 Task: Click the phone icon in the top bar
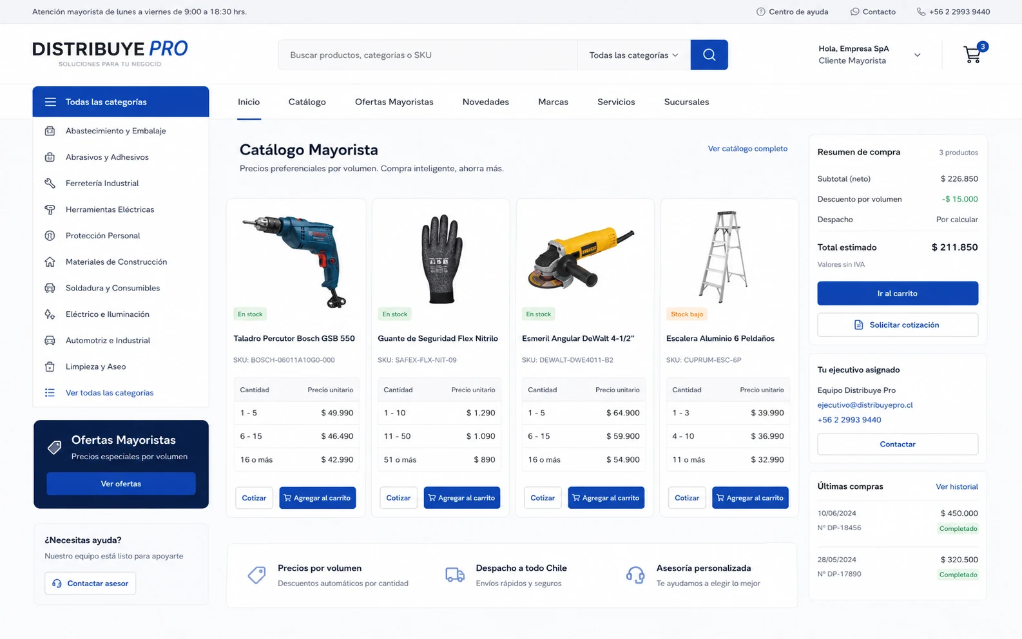click(x=921, y=12)
